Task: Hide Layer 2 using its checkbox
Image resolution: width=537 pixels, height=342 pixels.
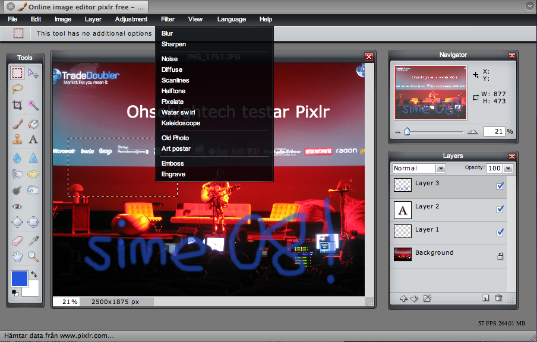Action: (500, 209)
